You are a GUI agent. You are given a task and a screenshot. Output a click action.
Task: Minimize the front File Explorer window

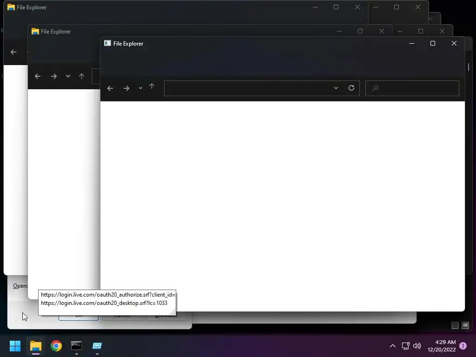412,43
